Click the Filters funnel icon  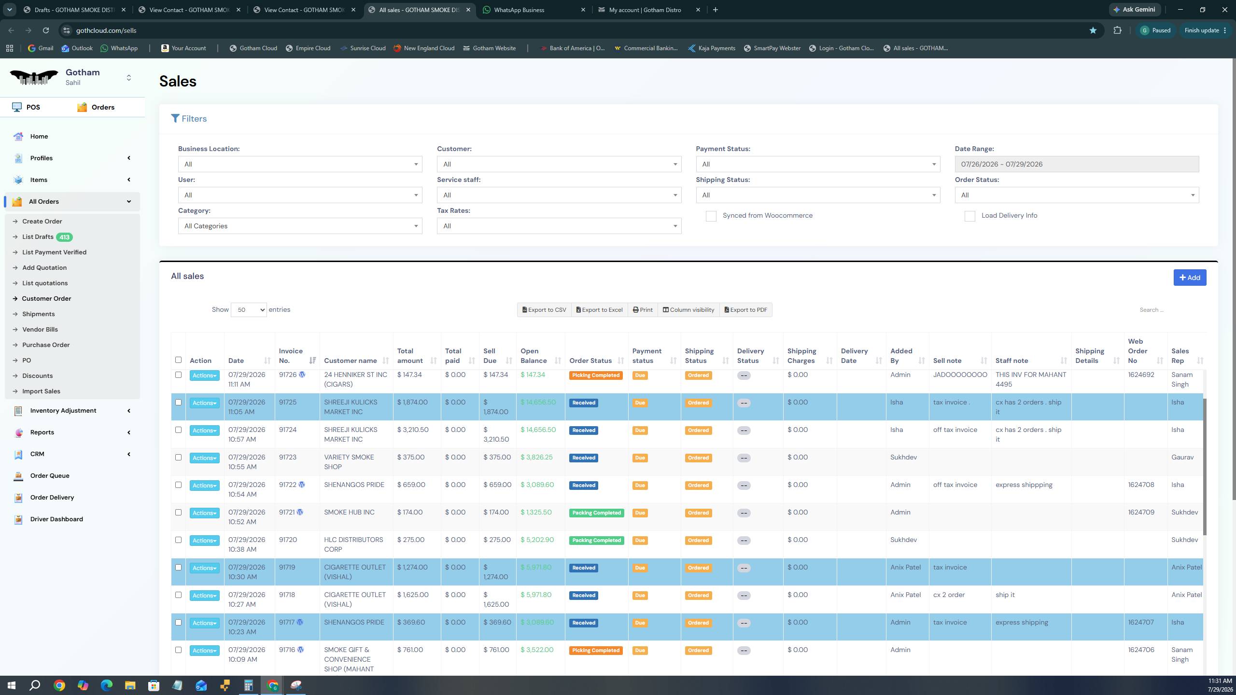pos(175,119)
